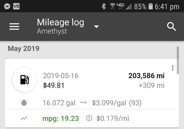Image resolution: width=184 pixels, height=129 pixels.
Task: Open the 2019-05-16 fill-up entry
Action: [92, 93]
